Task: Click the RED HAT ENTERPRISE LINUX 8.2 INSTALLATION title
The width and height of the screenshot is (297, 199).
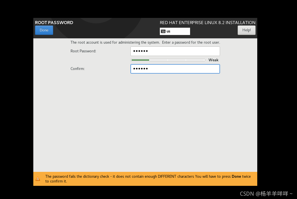Action: coord(207,23)
